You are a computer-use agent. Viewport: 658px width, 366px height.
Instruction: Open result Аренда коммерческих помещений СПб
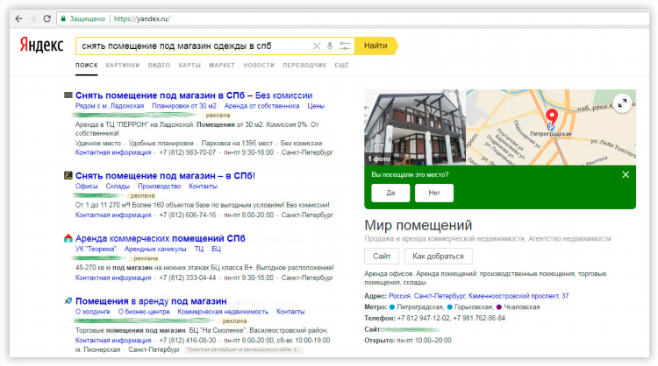point(161,238)
